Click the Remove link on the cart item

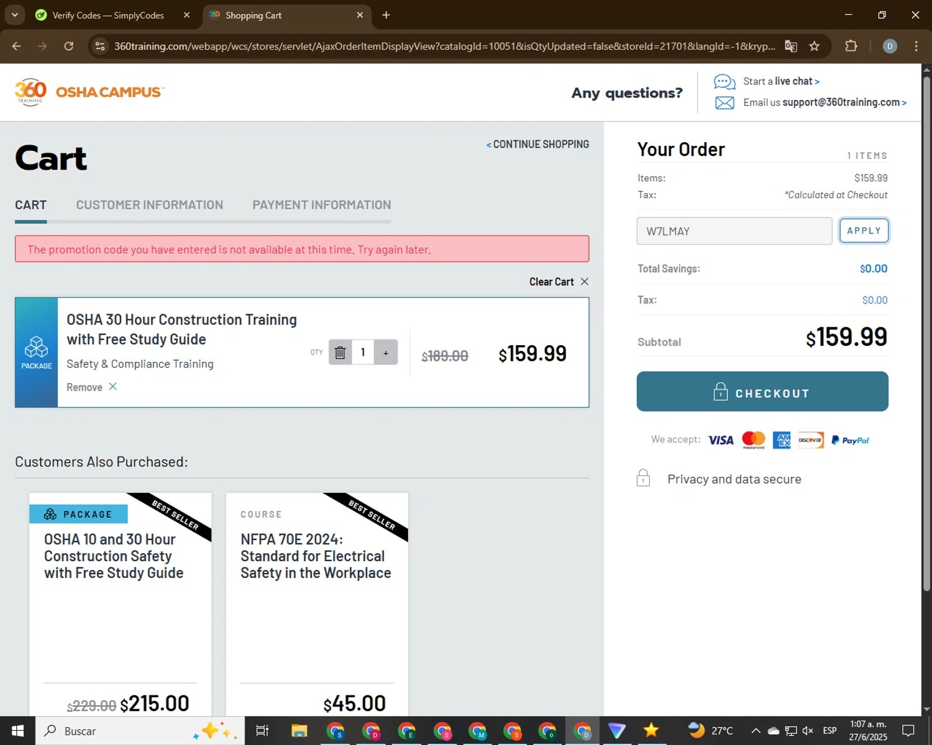[x=85, y=387]
